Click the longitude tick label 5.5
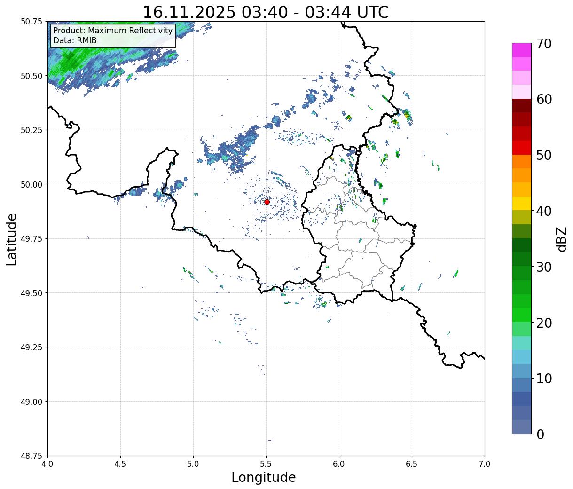The image size is (573, 489). click(x=266, y=464)
